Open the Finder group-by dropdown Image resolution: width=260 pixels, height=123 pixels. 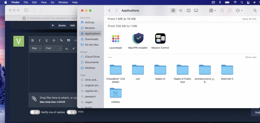(212, 11)
